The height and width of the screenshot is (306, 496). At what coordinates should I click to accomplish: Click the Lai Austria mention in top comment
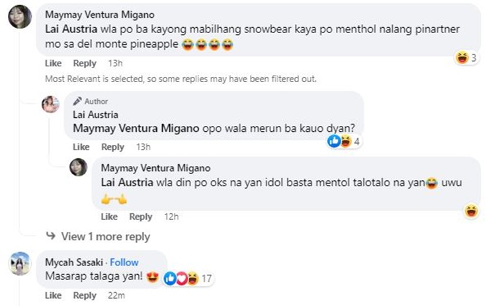coord(71,30)
